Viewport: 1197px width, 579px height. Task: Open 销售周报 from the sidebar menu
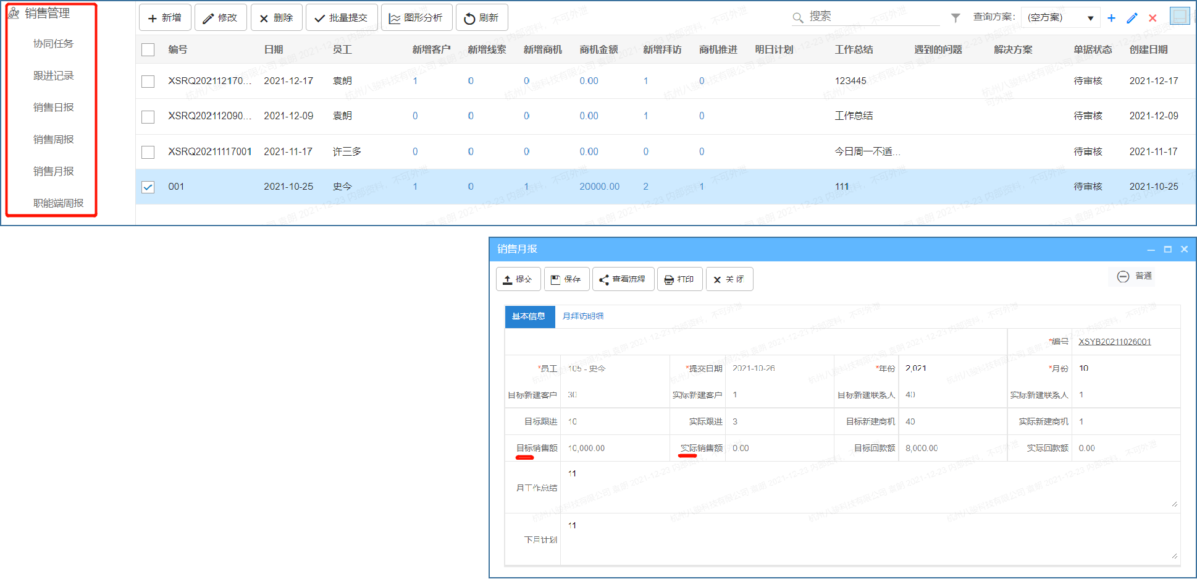coord(53,139)
